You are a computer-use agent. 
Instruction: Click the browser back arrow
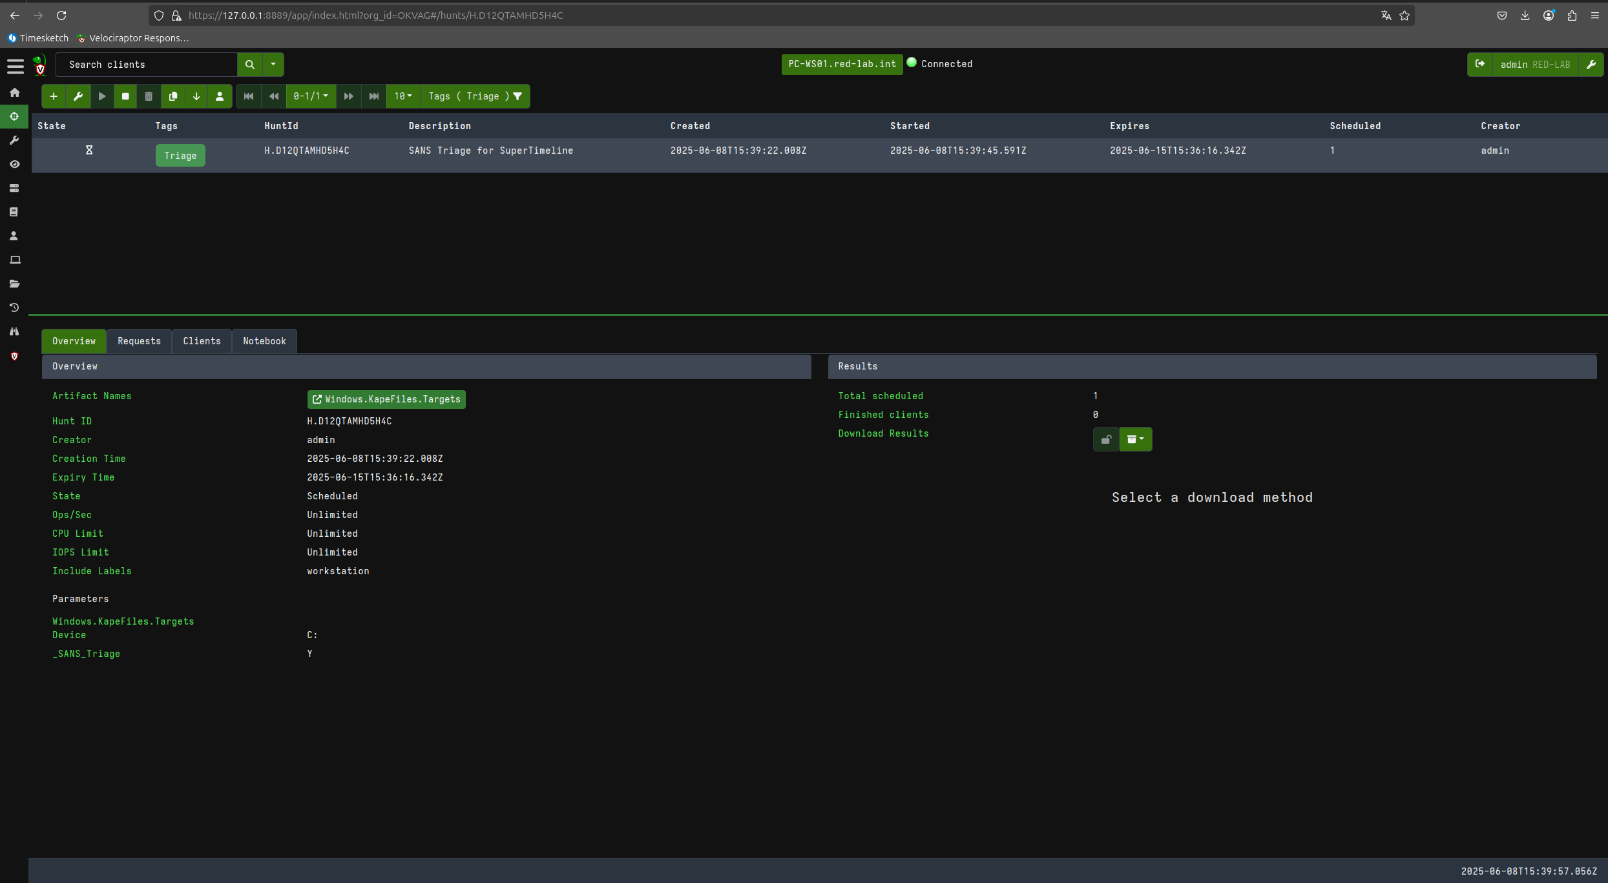(x=14, y=15)
